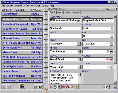118x93 pixels.
Task: Click the form scrollbar down arrow
Action: click(x=115, y=82)
